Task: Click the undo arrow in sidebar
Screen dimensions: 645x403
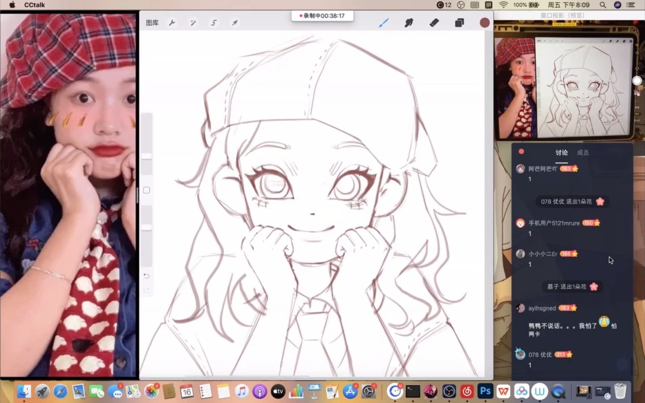Action: pos(146,276)
